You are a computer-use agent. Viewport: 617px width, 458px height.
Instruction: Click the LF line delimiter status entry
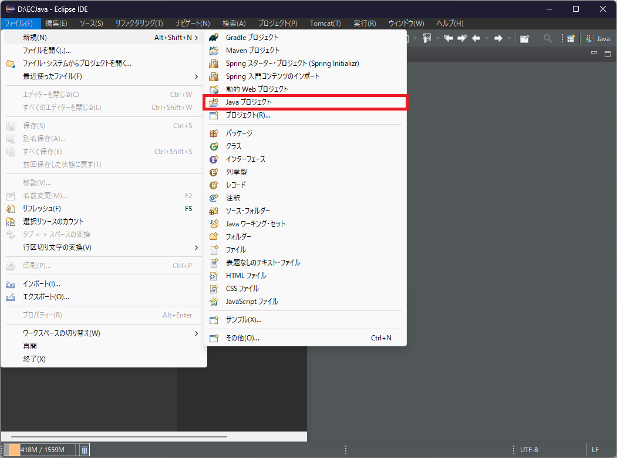coord(595,450)
